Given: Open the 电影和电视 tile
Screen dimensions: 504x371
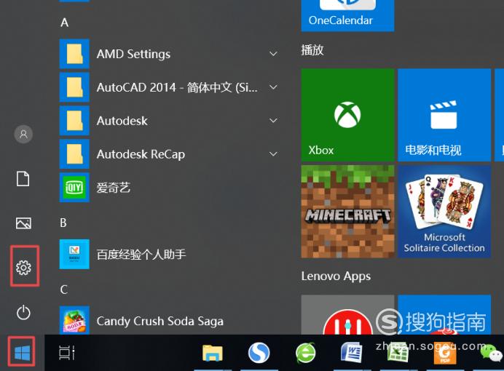Looking at the screenshot, I should pyautogui.click(x=444, y=115).
